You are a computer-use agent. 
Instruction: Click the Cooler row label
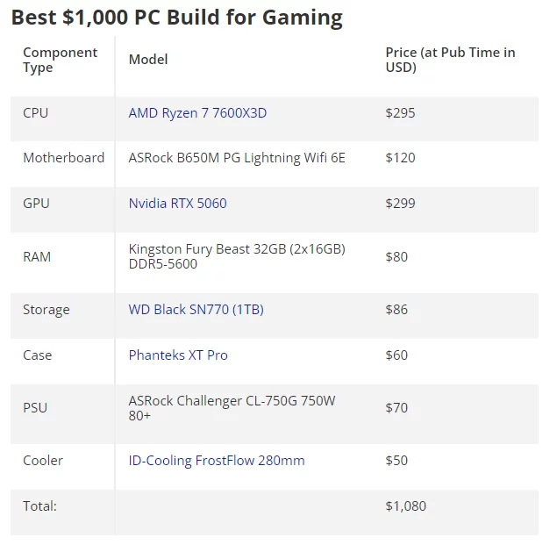click(x=43, y=461)
